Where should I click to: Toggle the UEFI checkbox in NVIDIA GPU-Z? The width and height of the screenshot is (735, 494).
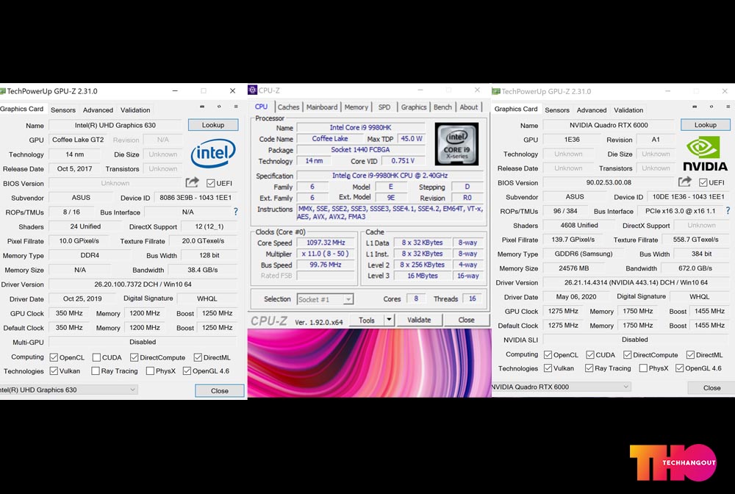[703, 182]
